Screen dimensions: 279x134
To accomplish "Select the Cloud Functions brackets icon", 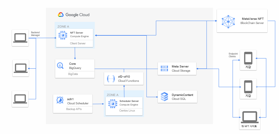I will tap(110, 79).
